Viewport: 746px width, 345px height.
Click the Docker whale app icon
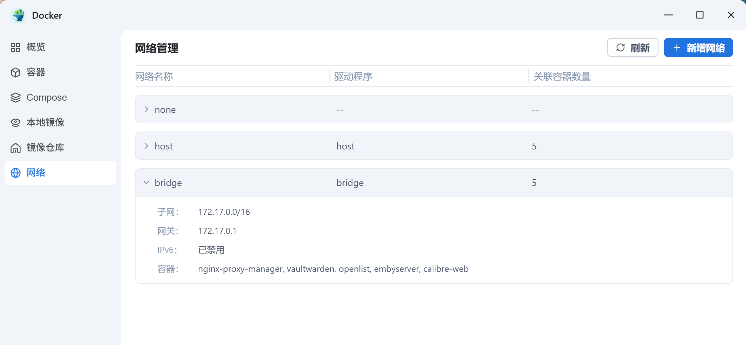[18, 15]
